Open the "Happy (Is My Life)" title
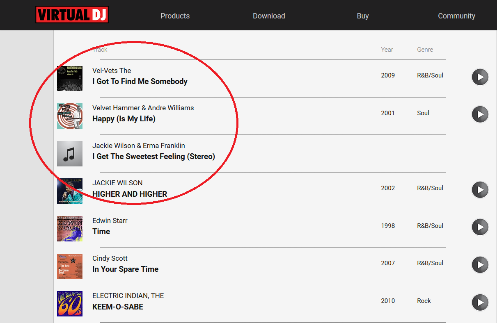Screen dimensions: 497x323 (124, 119)
